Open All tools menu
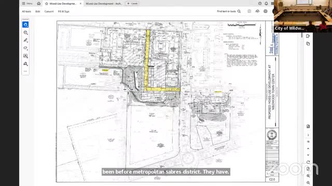This screenshot has width=332, height=186. point(26,11)
